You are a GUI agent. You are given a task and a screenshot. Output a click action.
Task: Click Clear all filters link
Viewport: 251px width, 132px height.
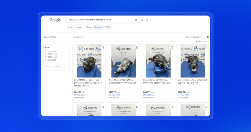pos(50,37)
